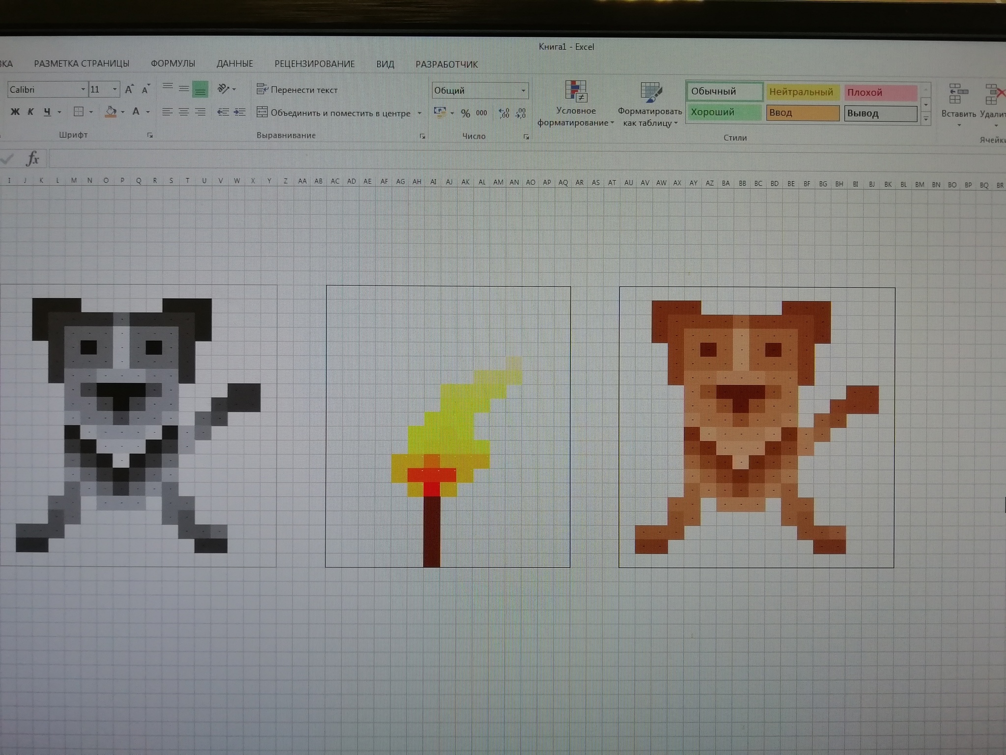Image resolution: width=1006 pixels, height=755 pixels.
Task: Open the Общий number format dropdown
Action: pos(523,90)
